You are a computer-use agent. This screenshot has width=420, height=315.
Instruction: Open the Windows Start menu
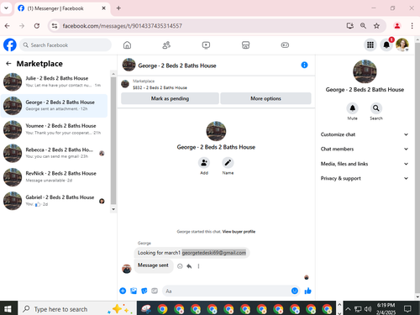8,309
